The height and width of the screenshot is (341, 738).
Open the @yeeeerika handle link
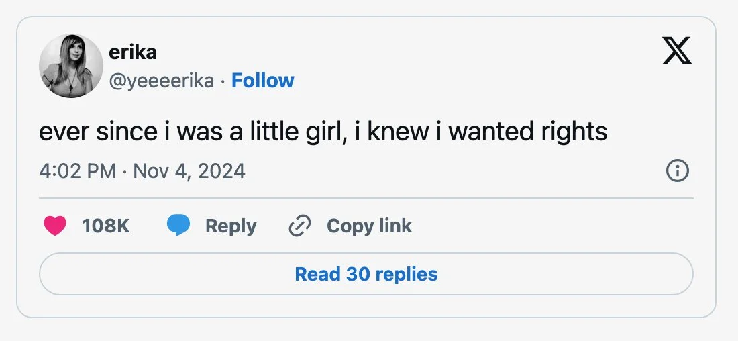point(161,81)
